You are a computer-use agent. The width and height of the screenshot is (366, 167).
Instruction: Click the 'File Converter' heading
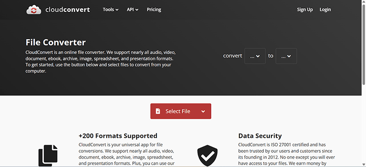[x=55, y=42]
